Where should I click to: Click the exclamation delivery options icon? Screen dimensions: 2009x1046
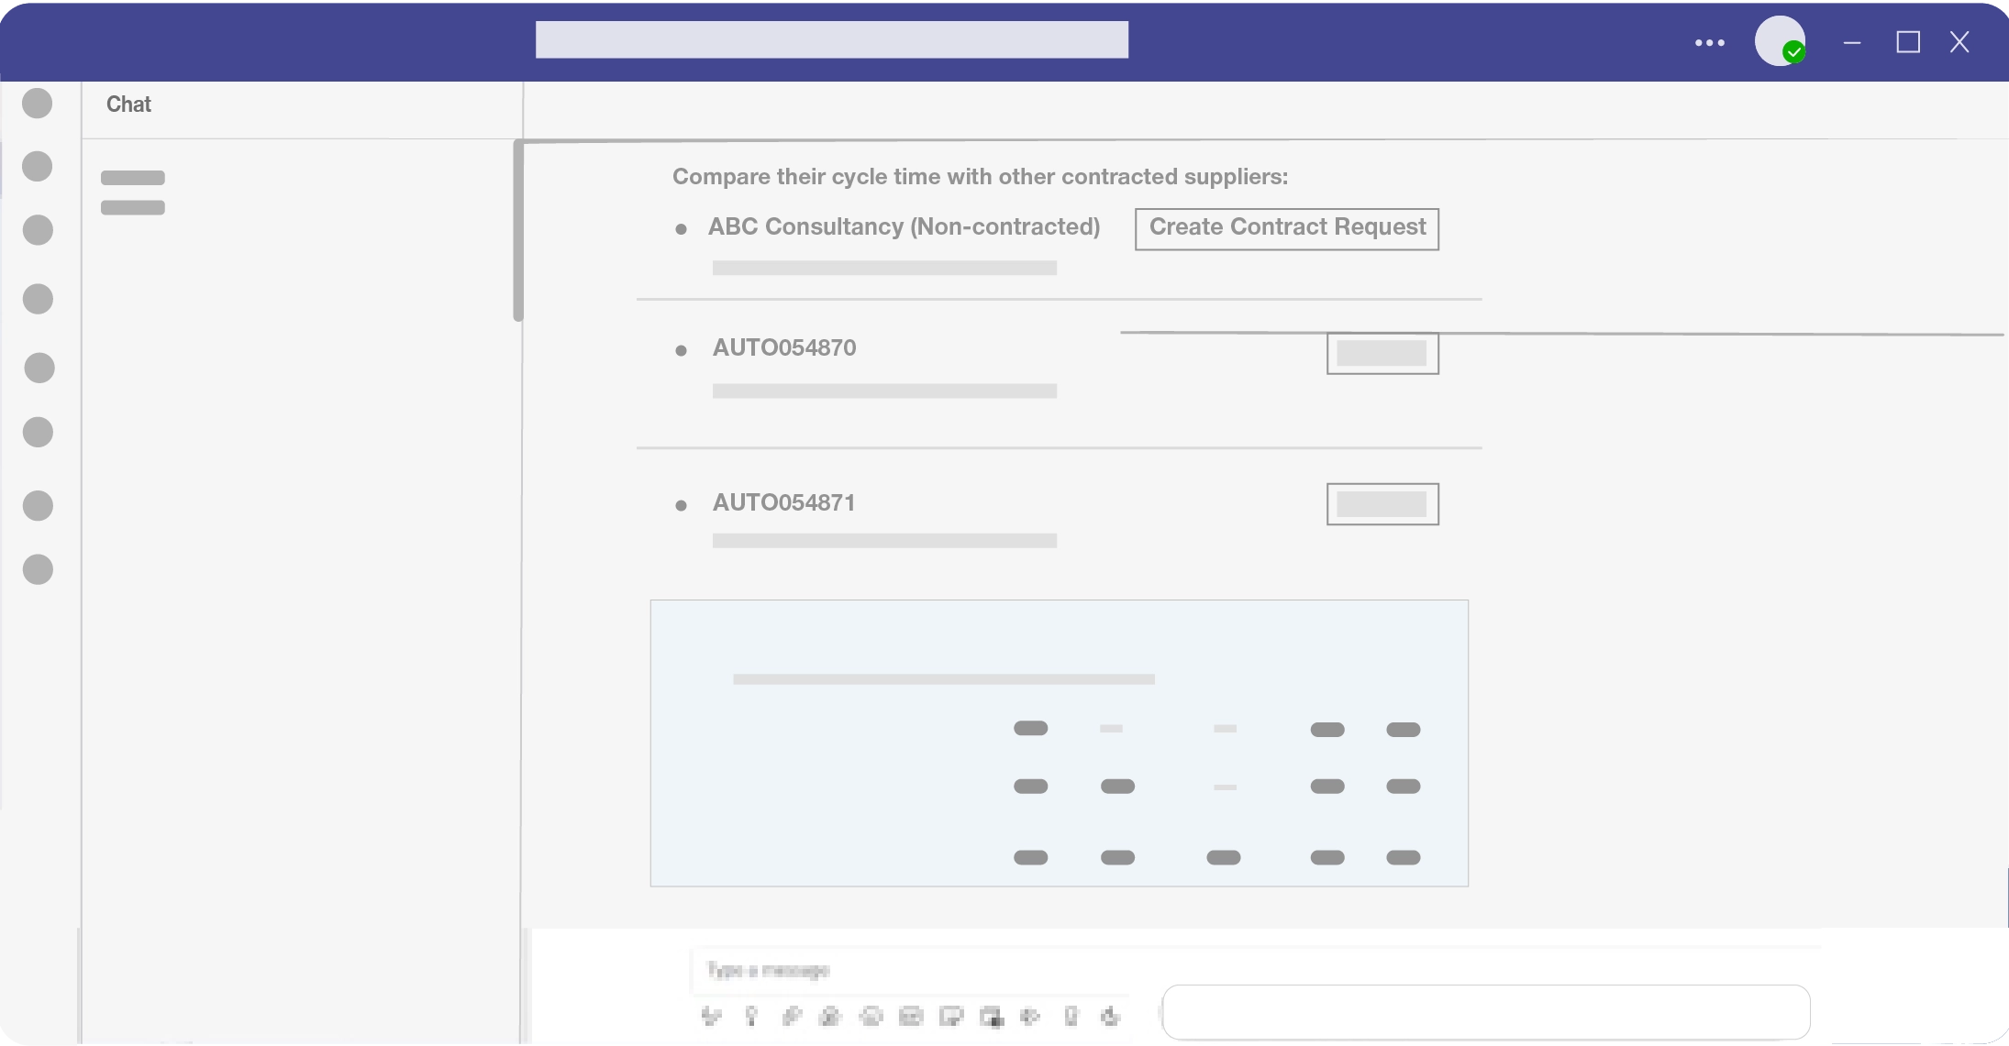pos(751,1016)
